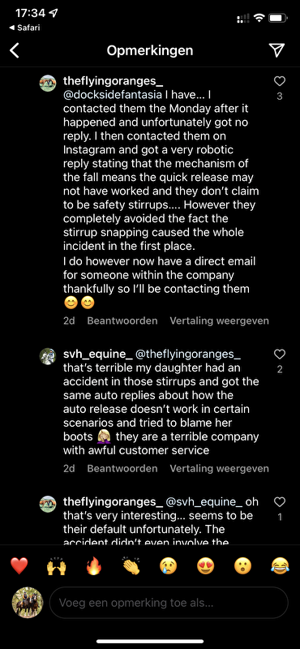Screen dimensions: 300x649
Task: Insert the crying face emoji reaction
Action: (169, 565)
